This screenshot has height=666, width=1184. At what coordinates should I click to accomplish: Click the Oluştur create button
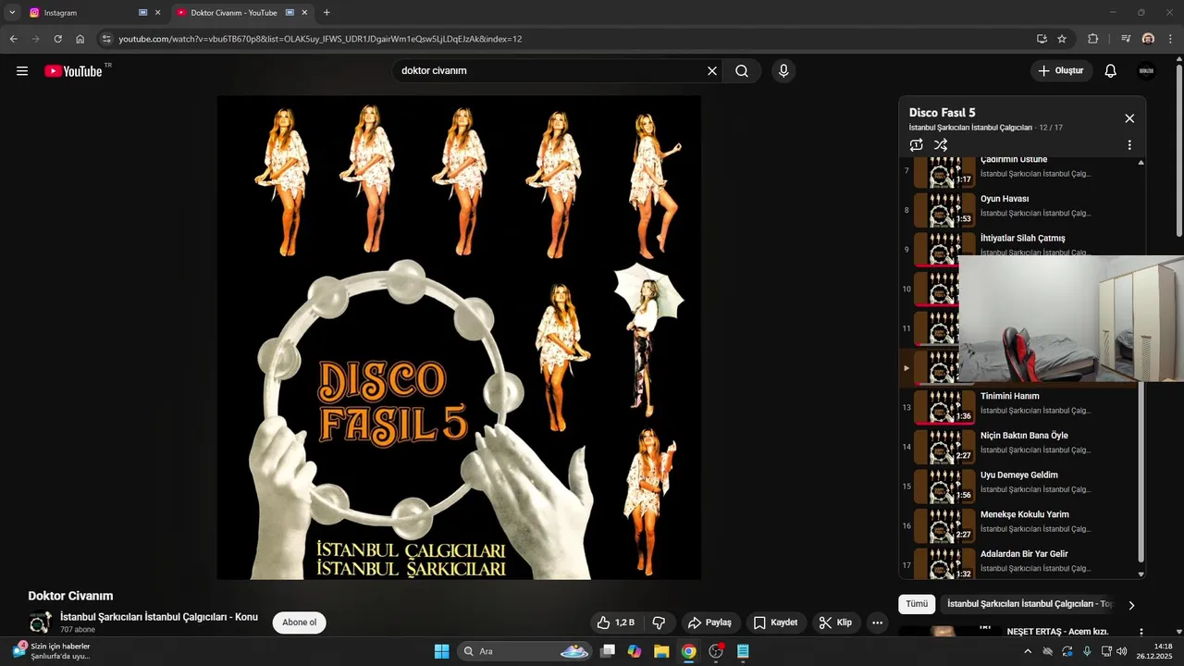pos(1062,71)
